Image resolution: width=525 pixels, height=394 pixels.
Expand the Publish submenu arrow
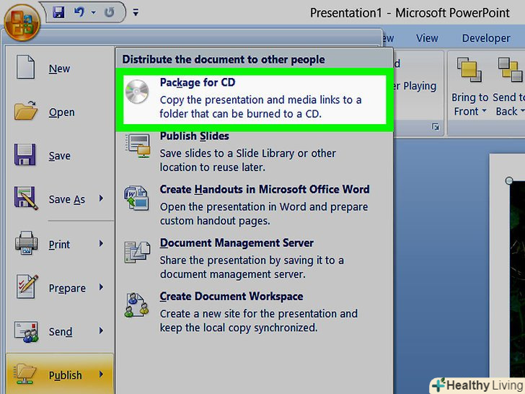click(x=101, y=375)
